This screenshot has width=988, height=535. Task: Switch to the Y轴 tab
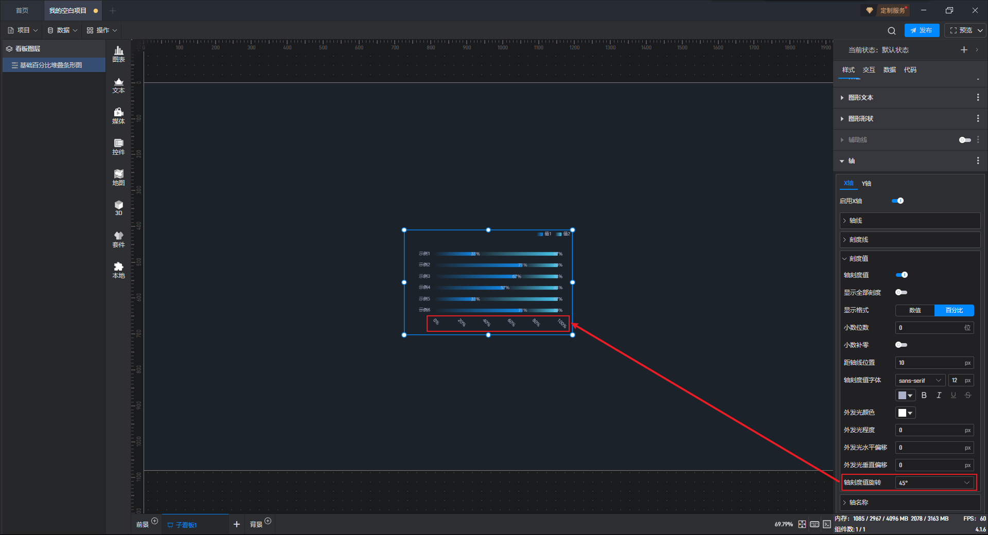[867, 184]
